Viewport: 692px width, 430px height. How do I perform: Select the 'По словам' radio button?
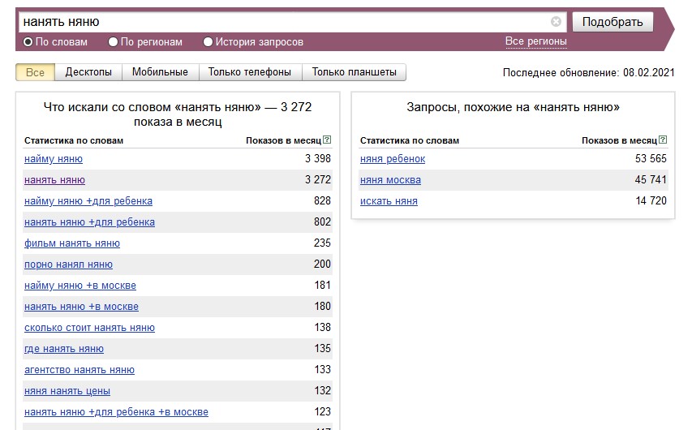(x=28, y=42)
